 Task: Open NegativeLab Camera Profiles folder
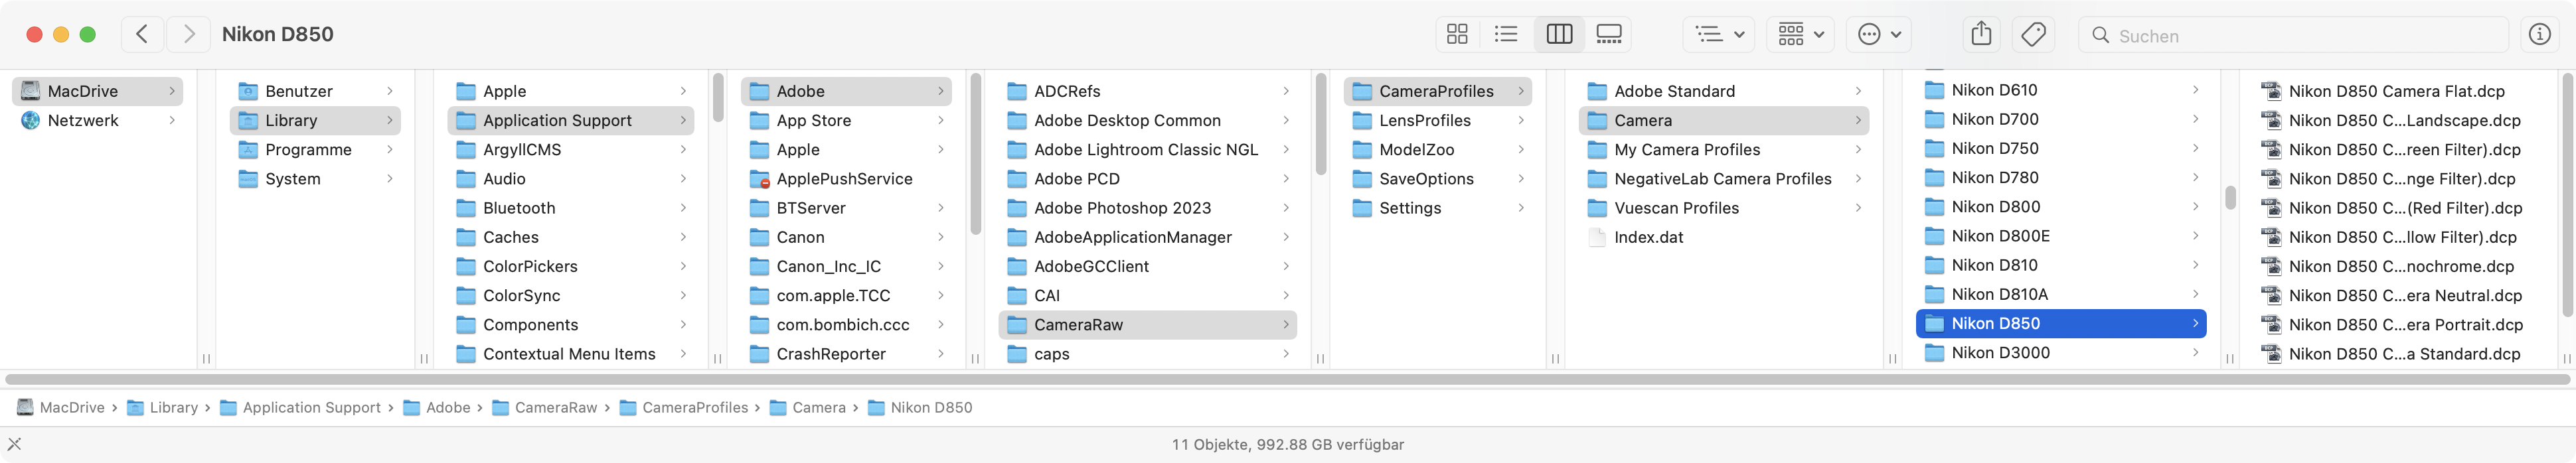pos(1723,178)
